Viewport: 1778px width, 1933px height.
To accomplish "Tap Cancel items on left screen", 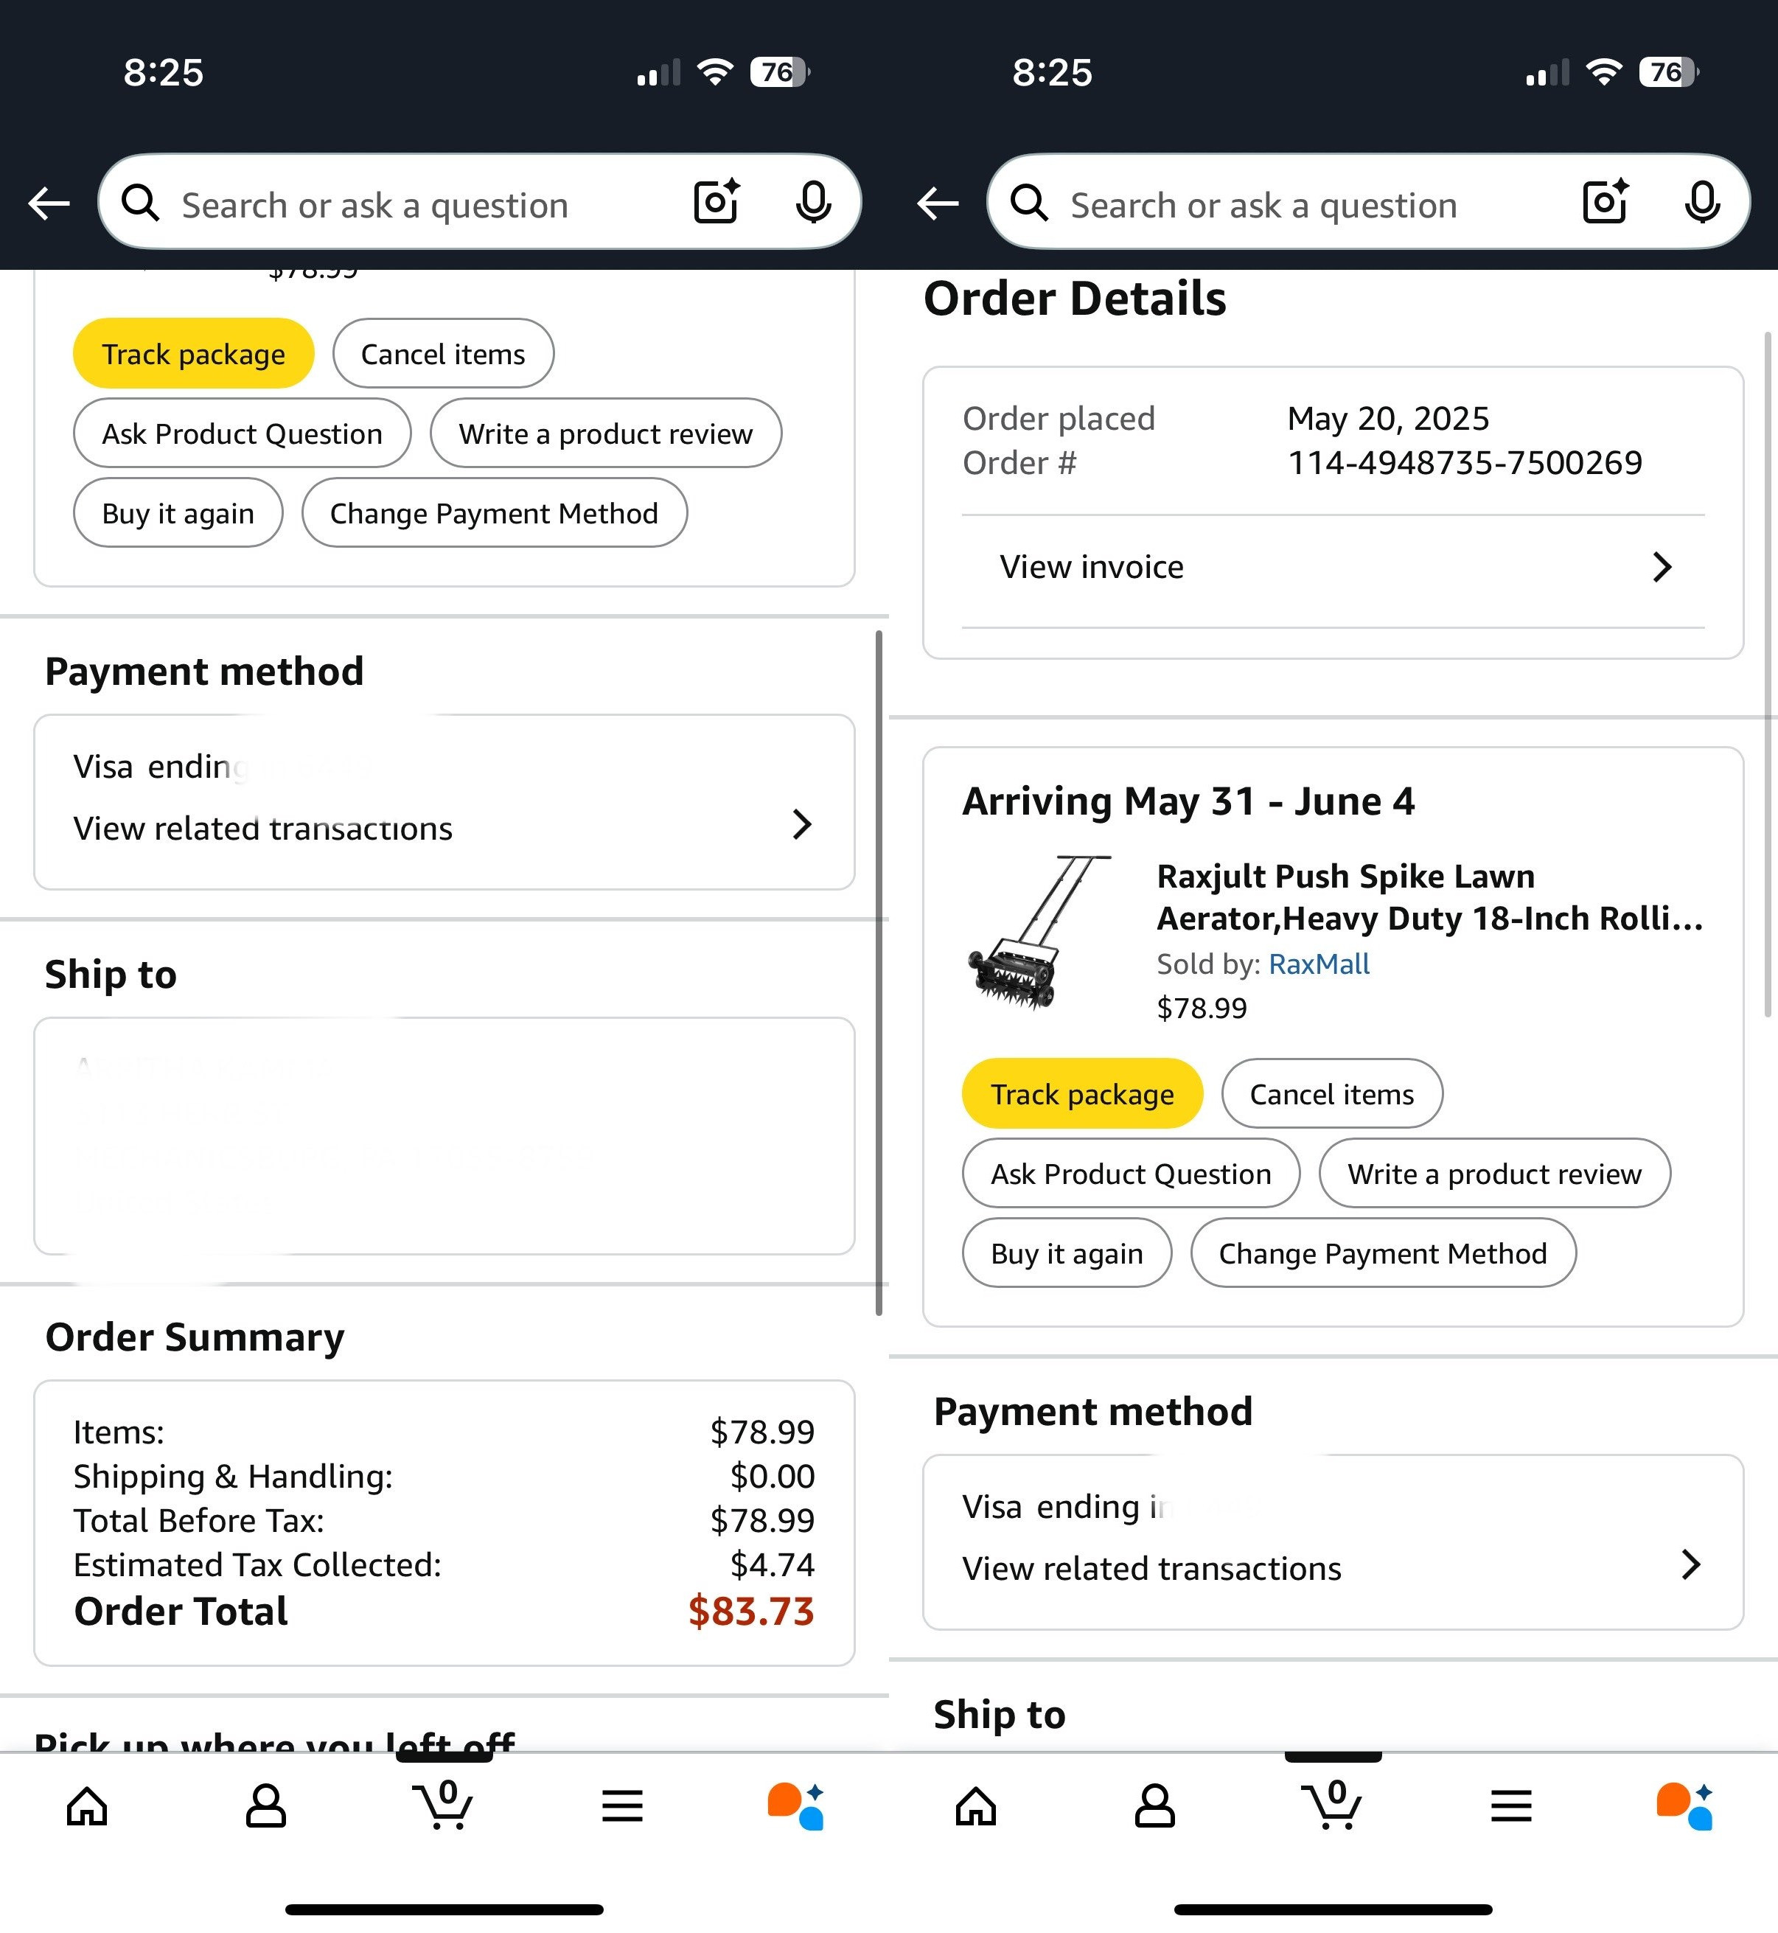I will pyautogui.click(x=442, y=354).
